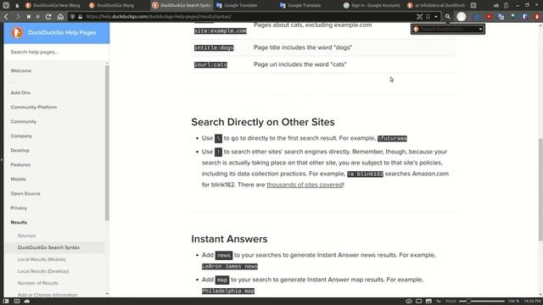The width and height of the screenshot is (543, 305).
Task: Open the tracker blocker shield icon
Action: [72, 17]
